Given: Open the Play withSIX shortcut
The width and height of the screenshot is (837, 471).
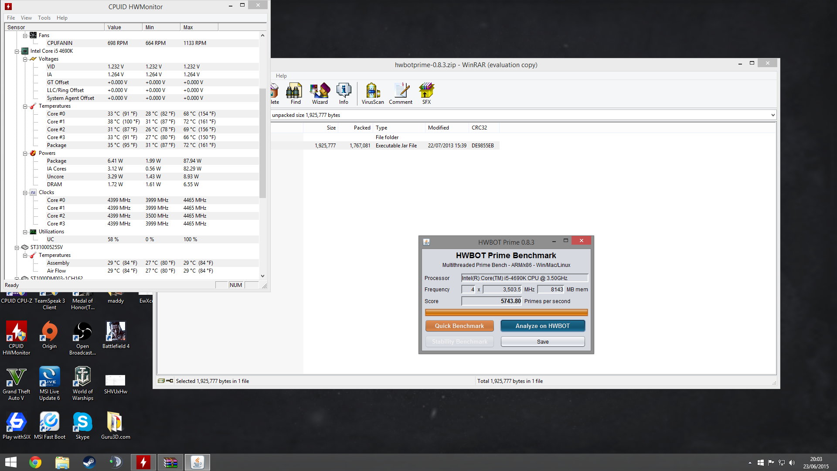Looking at the screenshot, I should click(x=17, y=426).
